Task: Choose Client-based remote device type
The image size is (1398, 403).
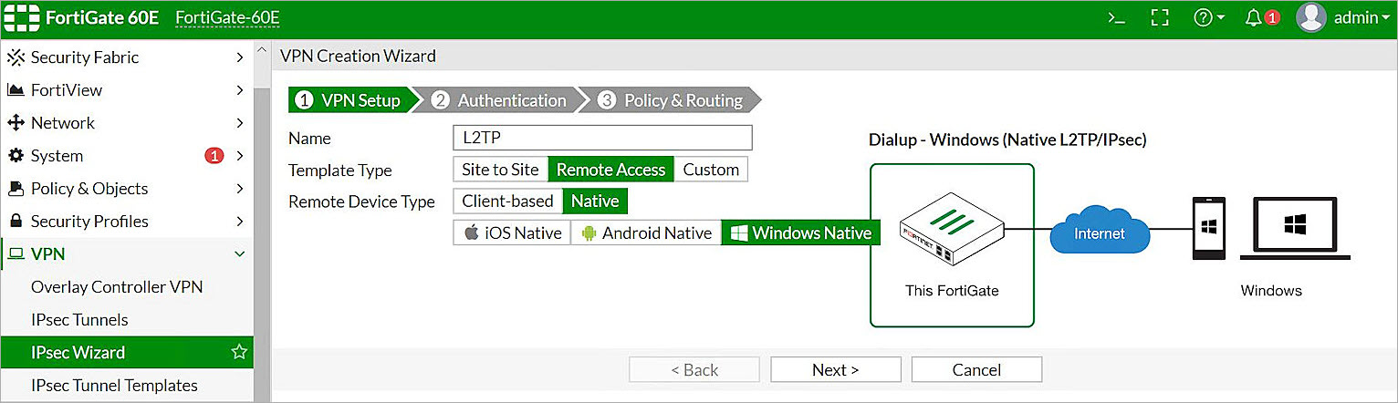Action: [507, 201]
